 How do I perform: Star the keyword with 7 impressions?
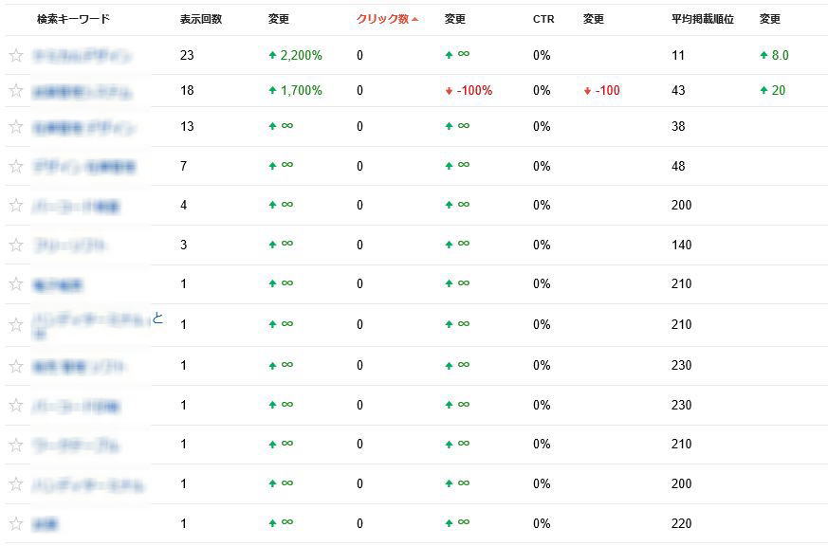[16, 167]
